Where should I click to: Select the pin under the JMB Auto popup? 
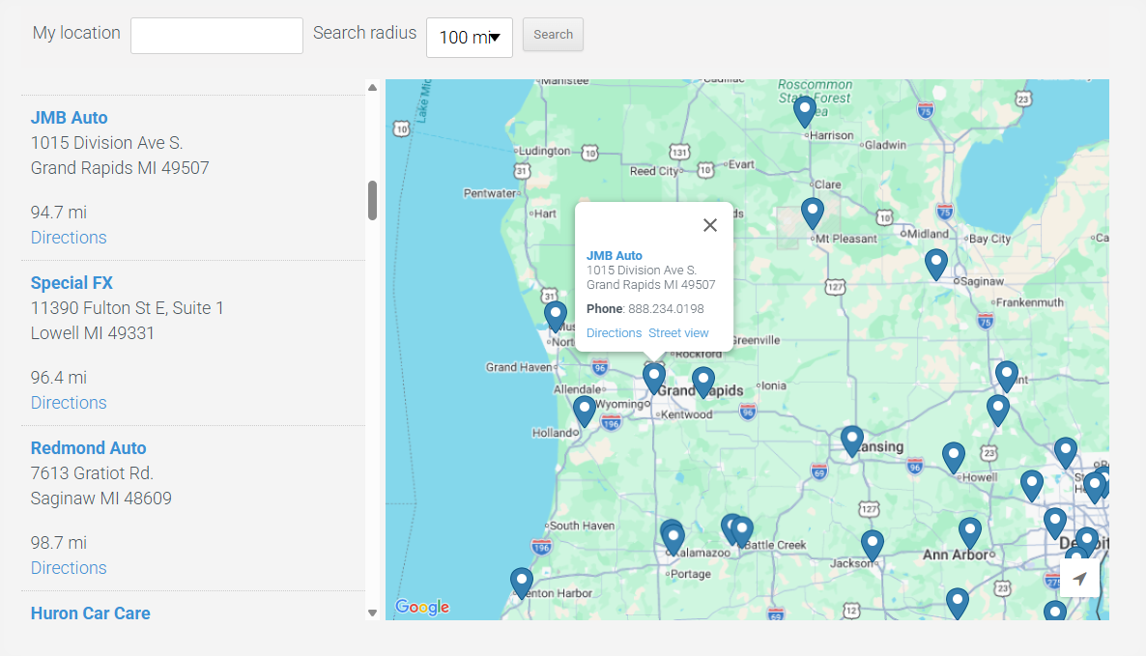click(x=654, y=378)
